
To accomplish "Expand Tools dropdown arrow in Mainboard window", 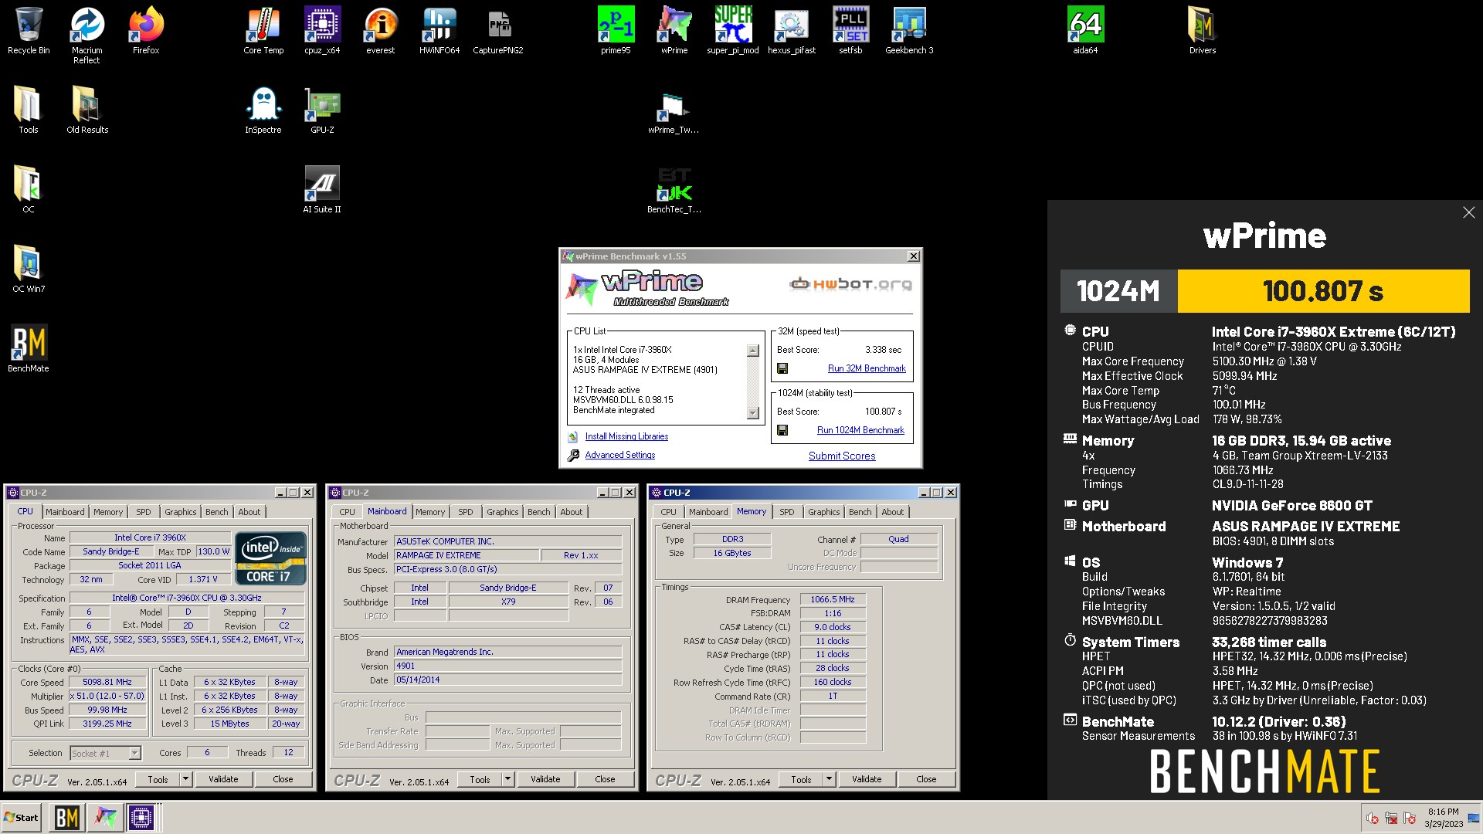I will pyautogui.click(x=507, y=779).
